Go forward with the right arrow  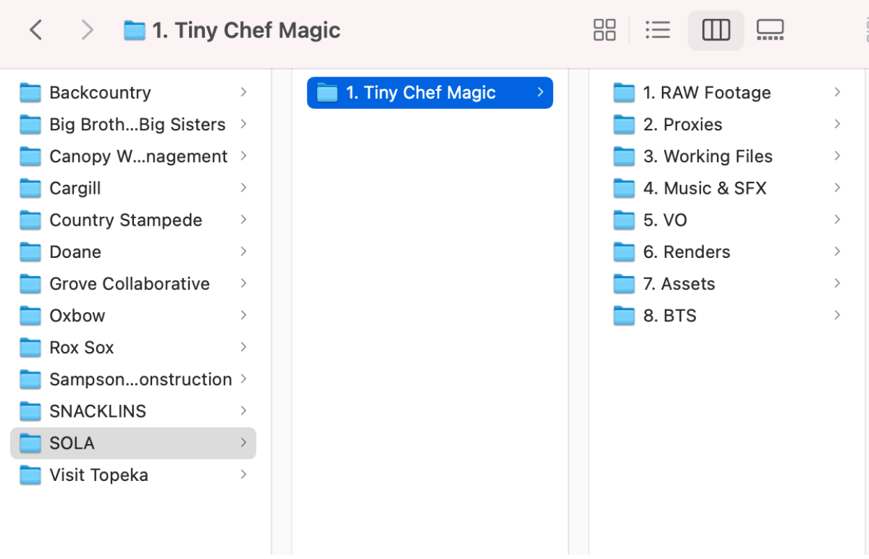click(x=86, y=30)
